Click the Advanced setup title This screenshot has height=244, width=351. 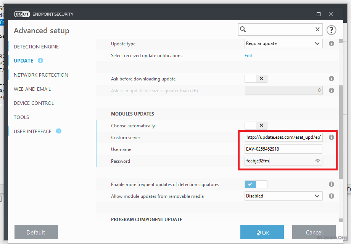tap(42, 30)
